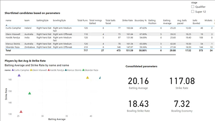The height and width of the screenshot is (121, 215).
Task: Click teal Marcus Stoinis scatter point
Action: click(x=100, y=78)
